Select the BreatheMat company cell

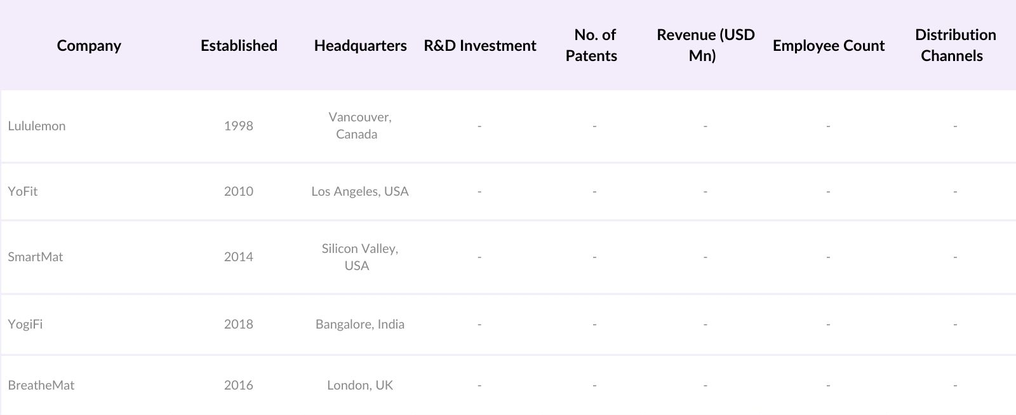coord(41,385)
